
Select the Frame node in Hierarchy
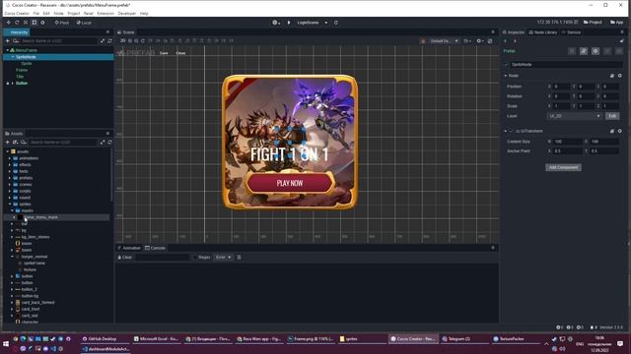(x=22, y=70)
